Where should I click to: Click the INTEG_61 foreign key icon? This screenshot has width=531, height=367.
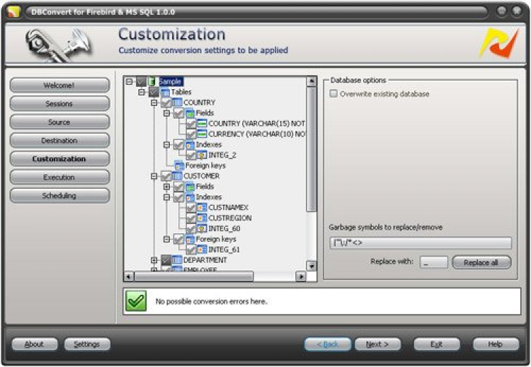(202, 250)
